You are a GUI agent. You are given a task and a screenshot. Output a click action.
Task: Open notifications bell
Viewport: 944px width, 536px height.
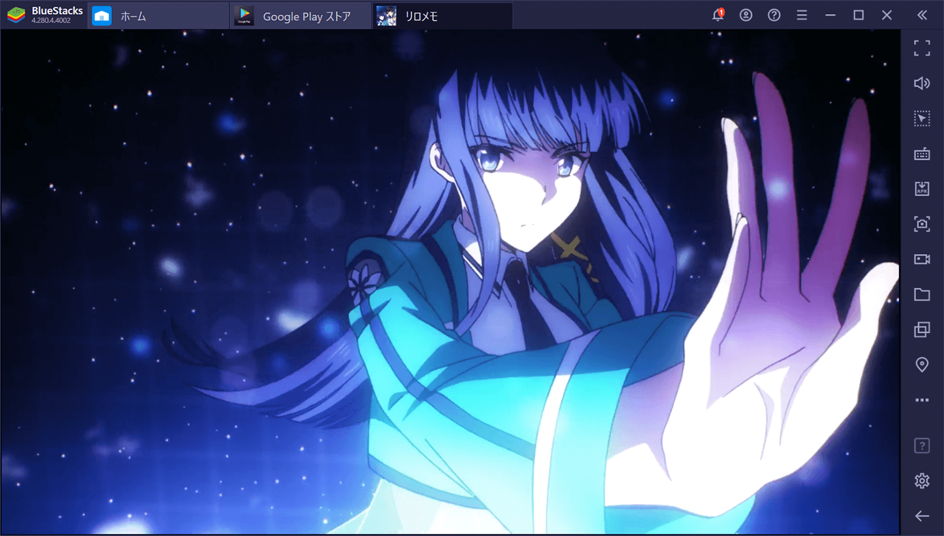pyautogui.click(x=718, y=15)
